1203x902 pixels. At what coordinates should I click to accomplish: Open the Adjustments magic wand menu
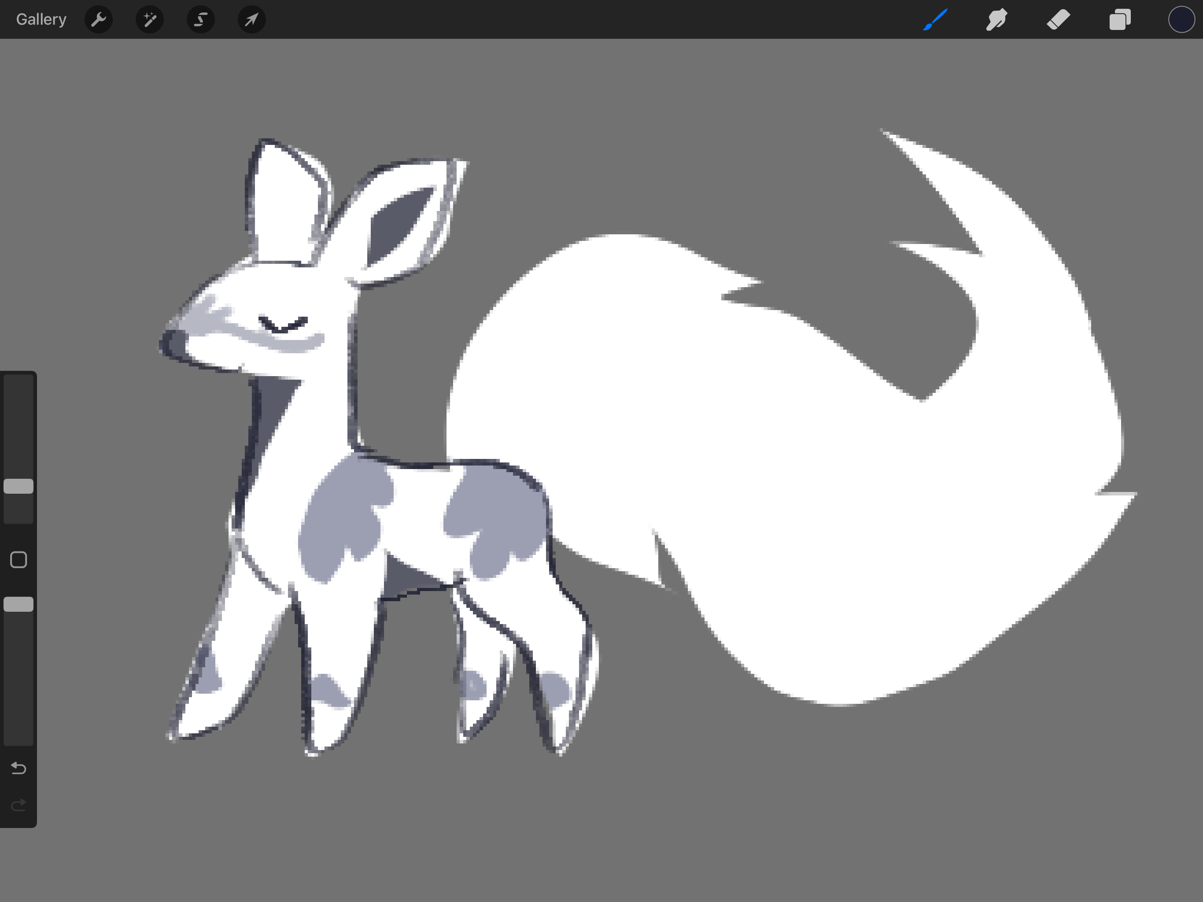(x=150, y=19)
